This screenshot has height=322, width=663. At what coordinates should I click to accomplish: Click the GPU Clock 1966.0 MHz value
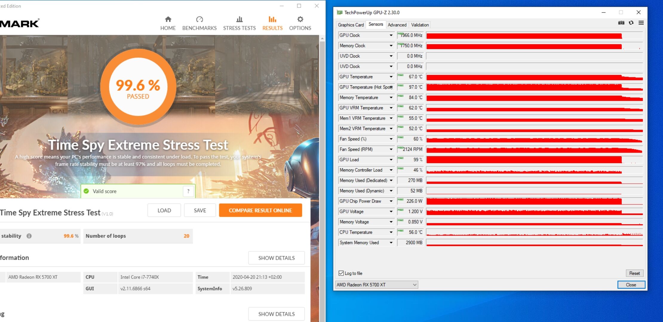click(410, 35)
